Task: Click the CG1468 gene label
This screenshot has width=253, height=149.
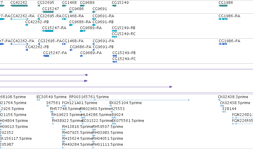Action: point(69,3)
